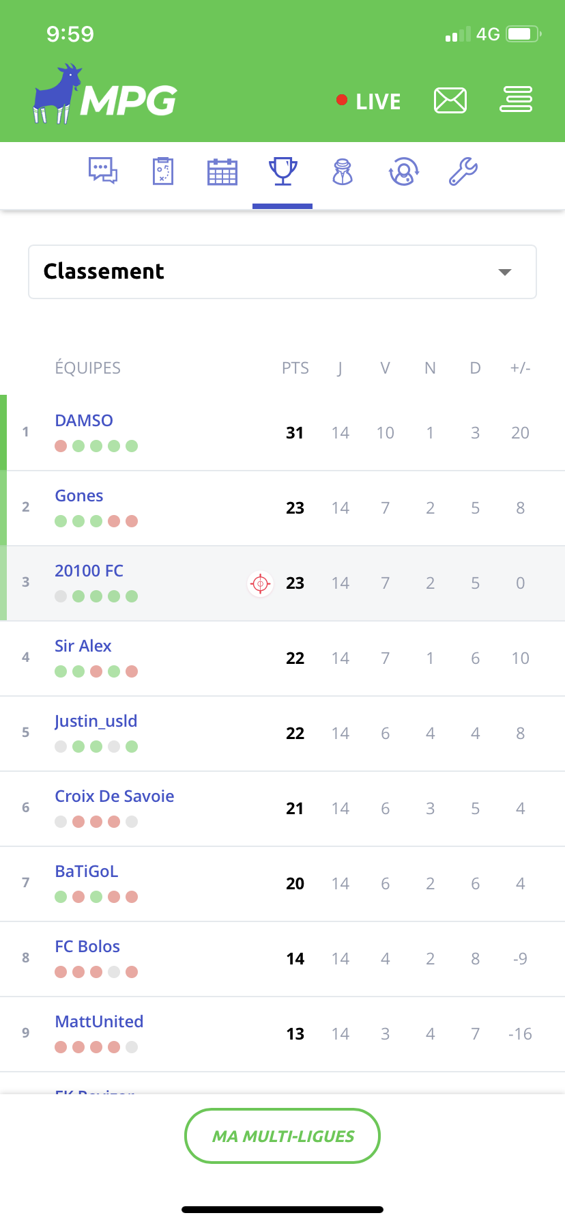The image size is (565, 1224).
Task: Open the Gones team link
Action: point(79,496)
